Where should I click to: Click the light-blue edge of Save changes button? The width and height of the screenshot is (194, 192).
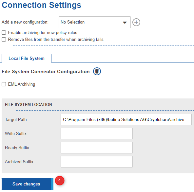(x=52, y=184)
